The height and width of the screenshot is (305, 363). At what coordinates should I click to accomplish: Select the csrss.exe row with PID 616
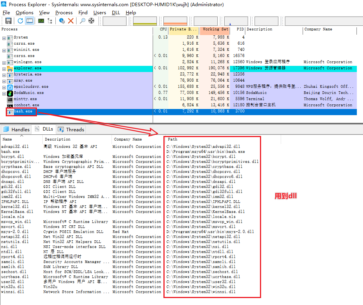point(178,44)
